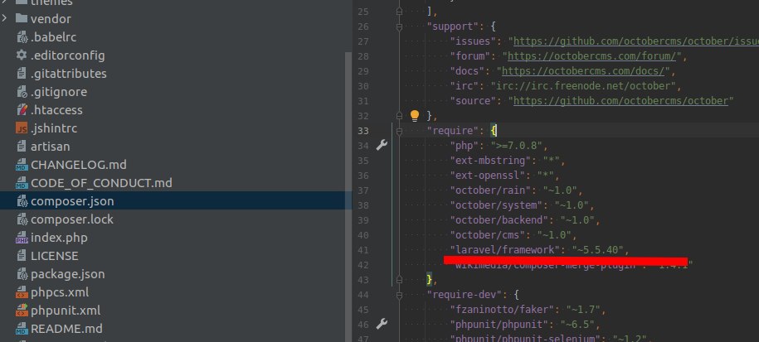Click the ">=7.0.8" php version value

coord(516,146)
